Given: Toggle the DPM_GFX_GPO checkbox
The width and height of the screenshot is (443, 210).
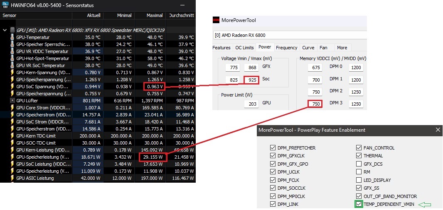Looking at the screenshot, I should click(x=273, y=164).
